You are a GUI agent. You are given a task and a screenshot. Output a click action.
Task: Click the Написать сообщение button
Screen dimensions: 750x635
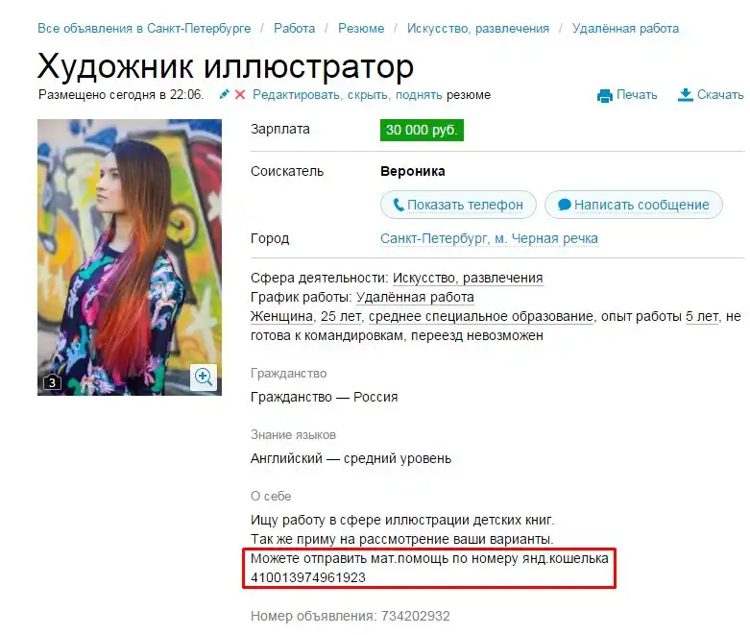633,205
